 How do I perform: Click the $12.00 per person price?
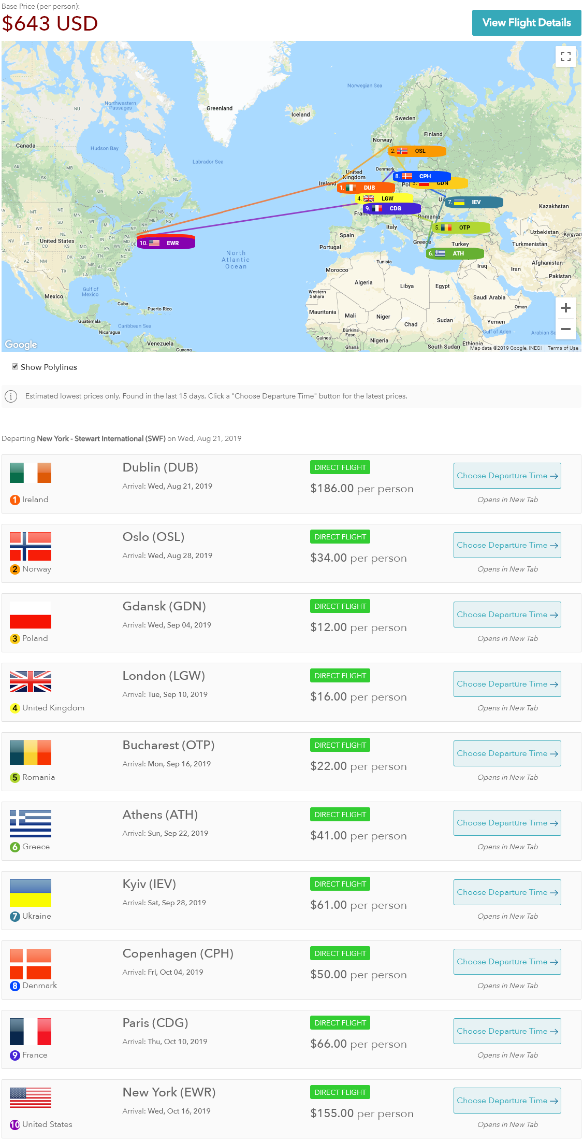(x=358, y=627)
